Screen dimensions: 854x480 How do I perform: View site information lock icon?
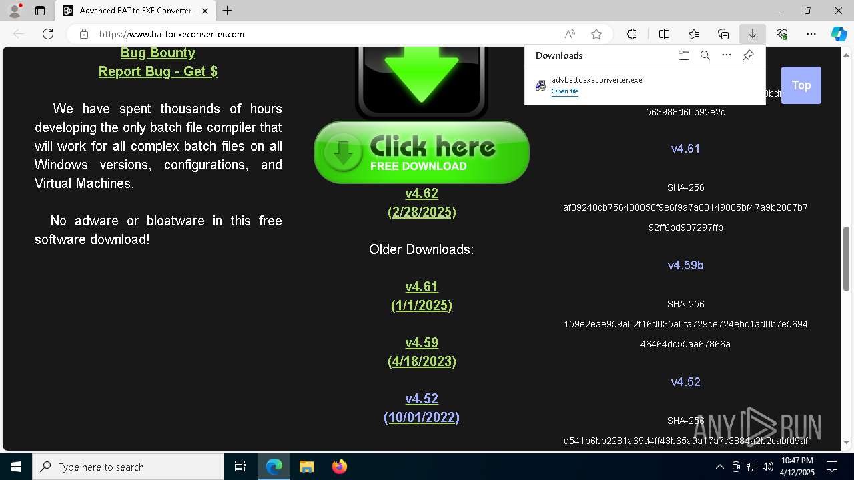(84, 34)
